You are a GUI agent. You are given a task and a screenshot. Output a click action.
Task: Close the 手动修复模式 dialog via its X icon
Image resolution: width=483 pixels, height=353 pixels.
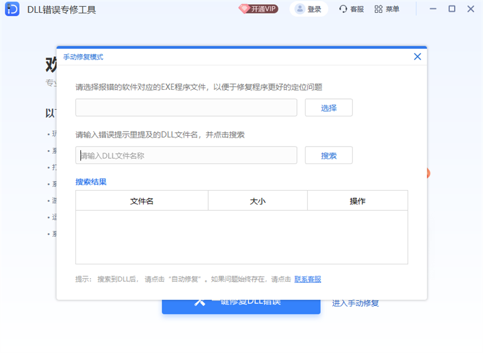(417, 56)
